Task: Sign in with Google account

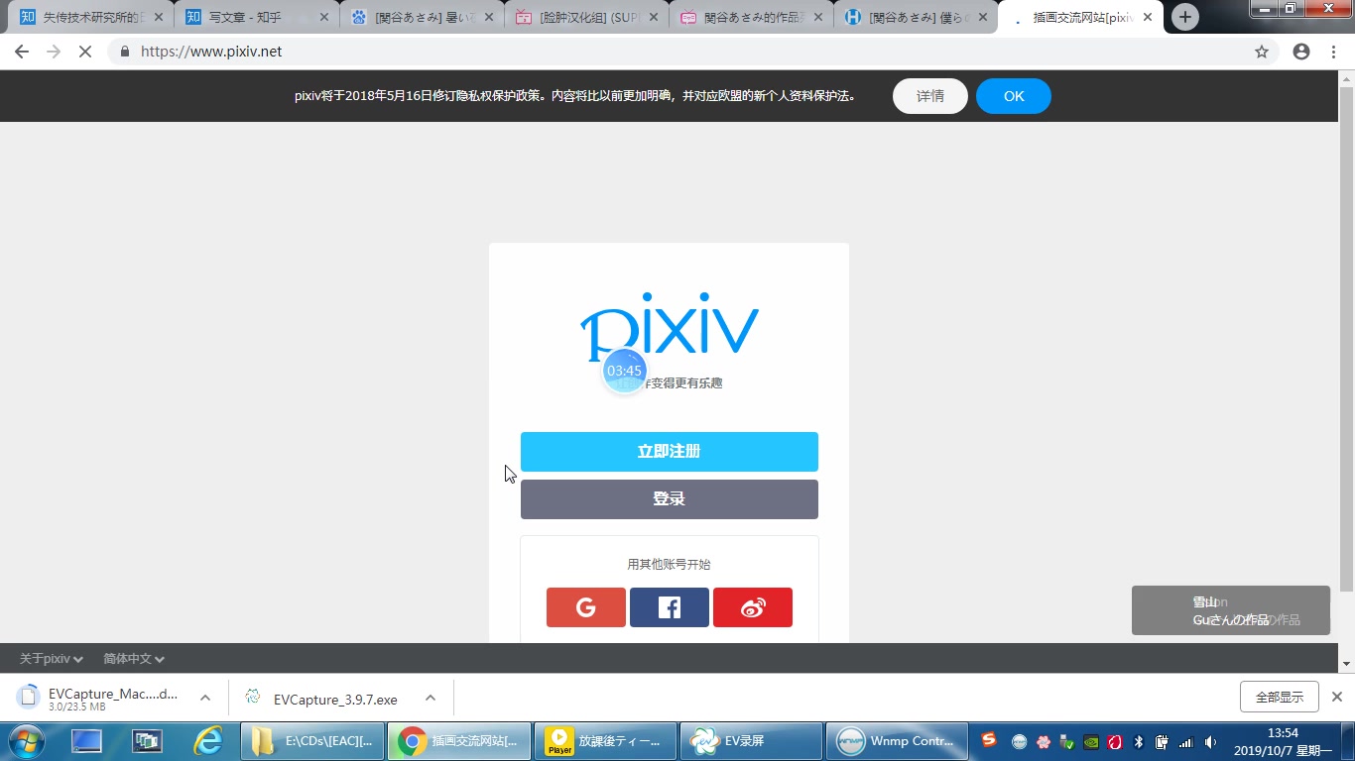Action: [586, 607]
